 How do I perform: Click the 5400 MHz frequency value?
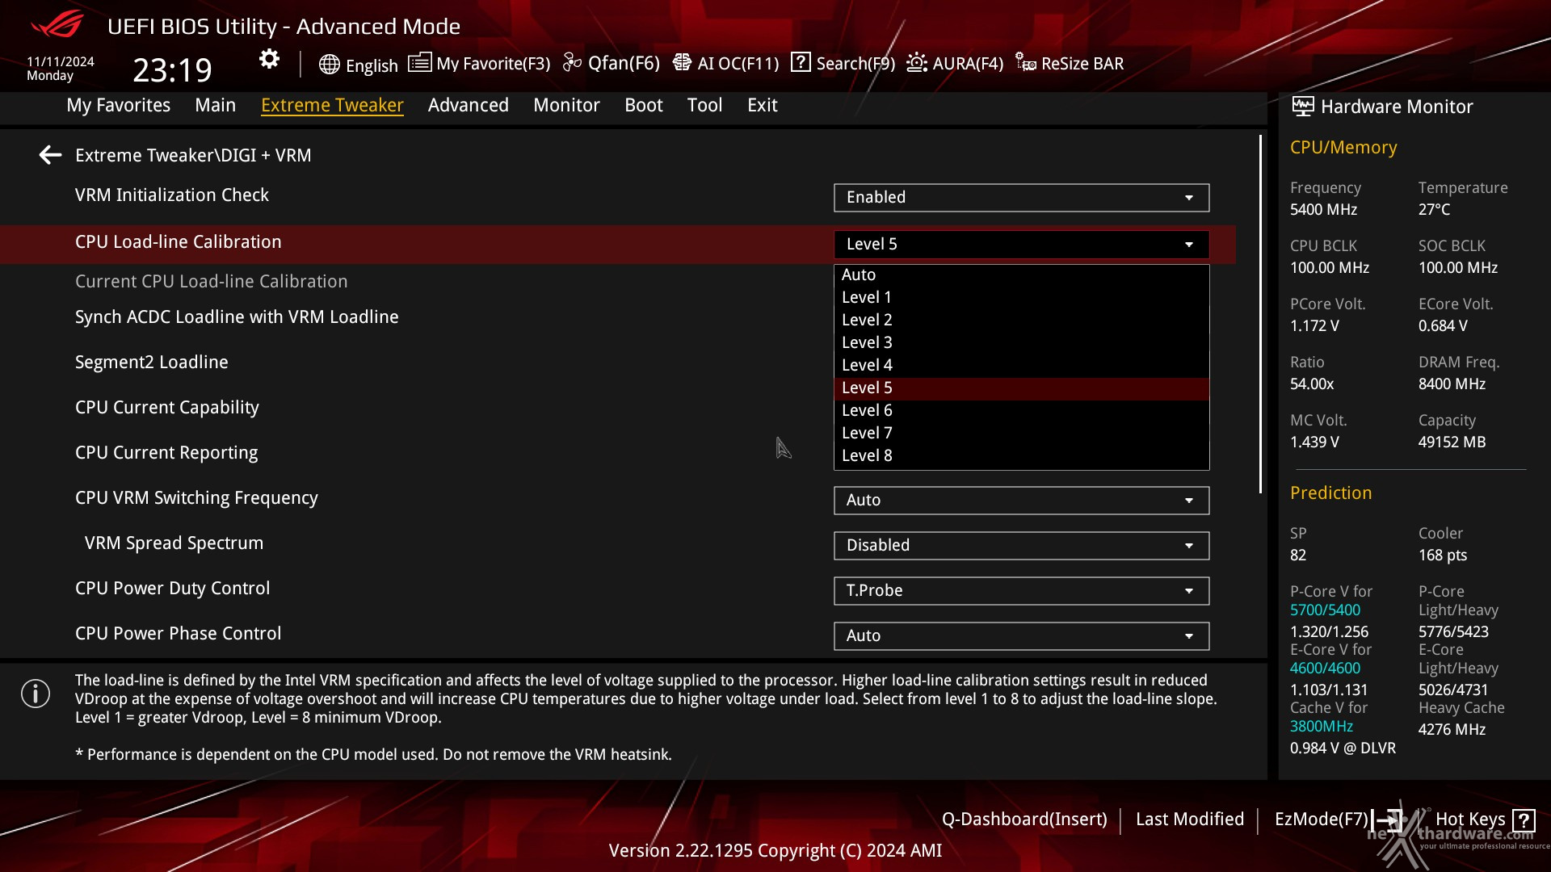click(x=1323, y=210)
